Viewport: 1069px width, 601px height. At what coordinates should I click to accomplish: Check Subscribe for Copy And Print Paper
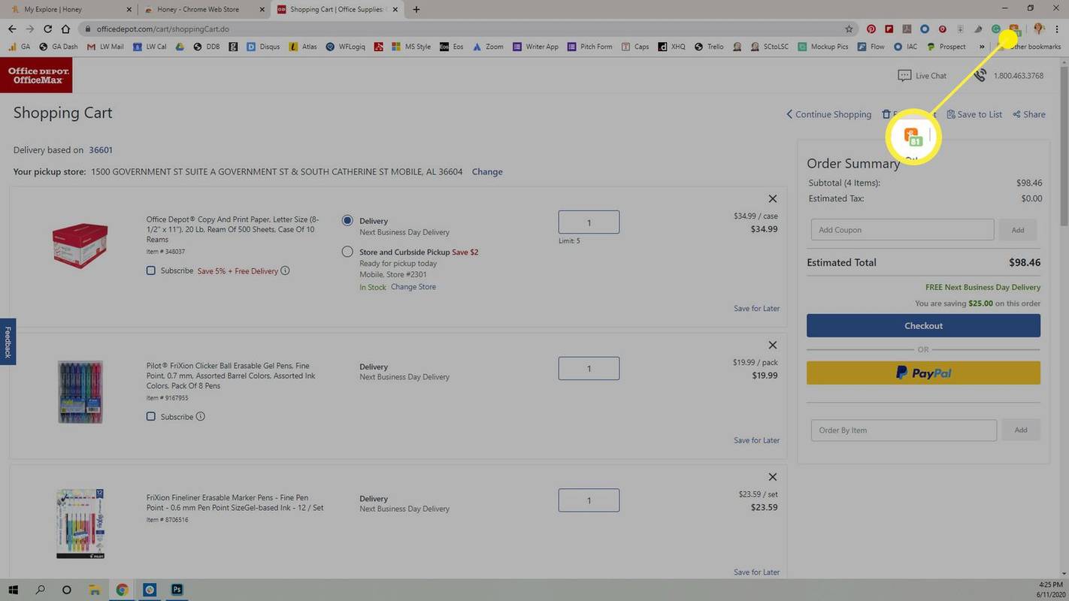[150, 270]
